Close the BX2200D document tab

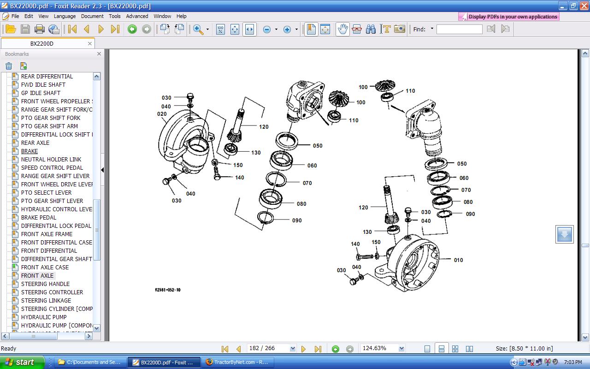point(90,43)
